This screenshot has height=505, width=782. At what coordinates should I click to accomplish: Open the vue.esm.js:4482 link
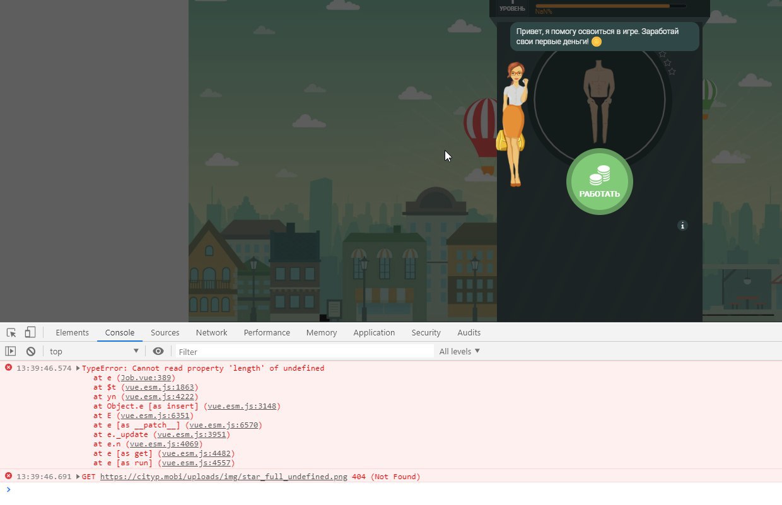click(198, 453)
